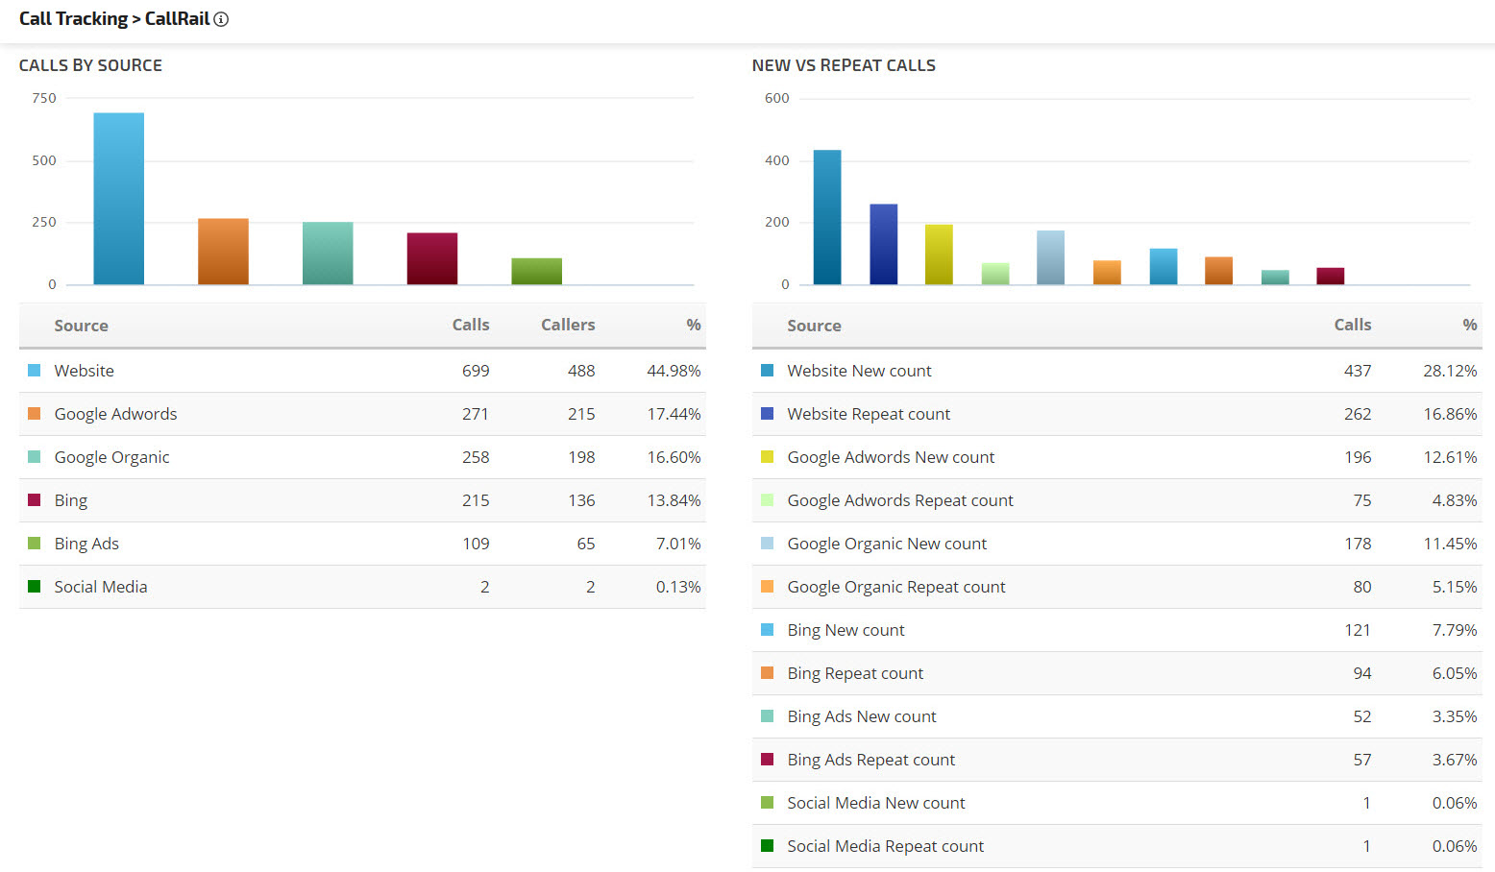1495x872 pixels.
Task: Sort New vs Repeat table by Source
Action: 814,326
